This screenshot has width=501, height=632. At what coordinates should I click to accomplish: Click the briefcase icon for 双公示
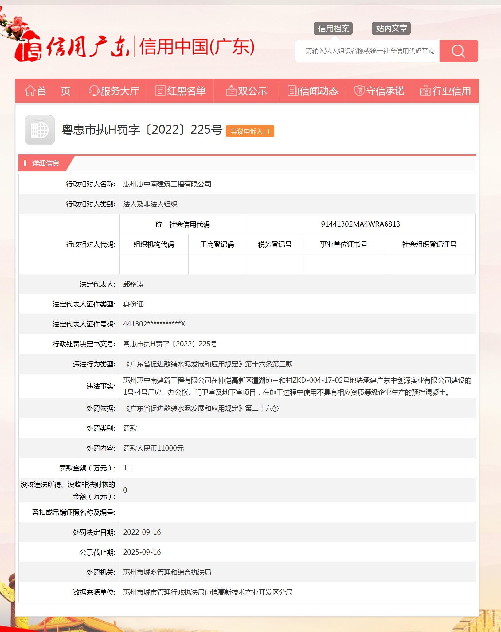pyautogui.click(x=231, y=91)
